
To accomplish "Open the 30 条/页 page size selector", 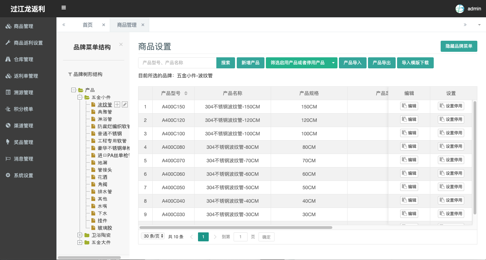I will [153, 236].
